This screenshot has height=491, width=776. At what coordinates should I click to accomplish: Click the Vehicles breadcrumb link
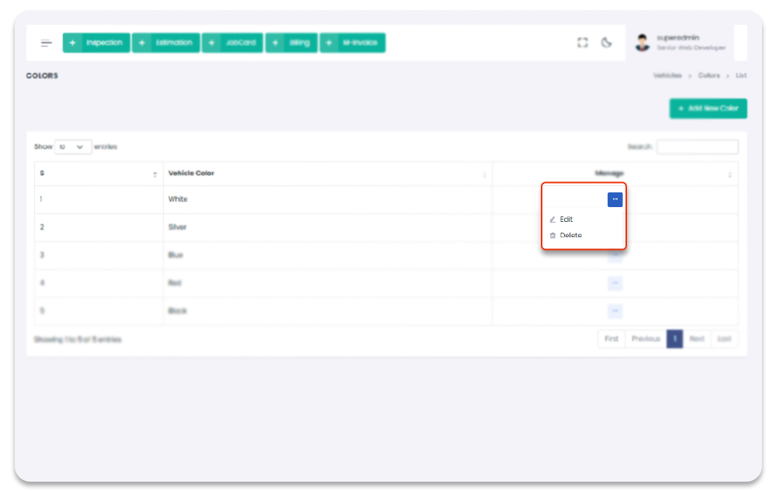667,76
